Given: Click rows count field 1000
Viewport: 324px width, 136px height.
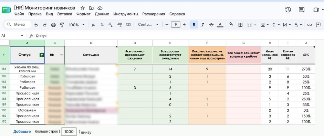Looking at the screenshot, I should (x=69, y=132).
